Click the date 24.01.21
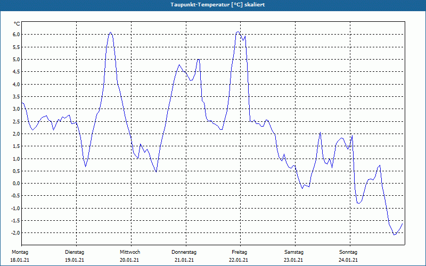This screenshot has width=426, height=266. (x=348, y=260)
